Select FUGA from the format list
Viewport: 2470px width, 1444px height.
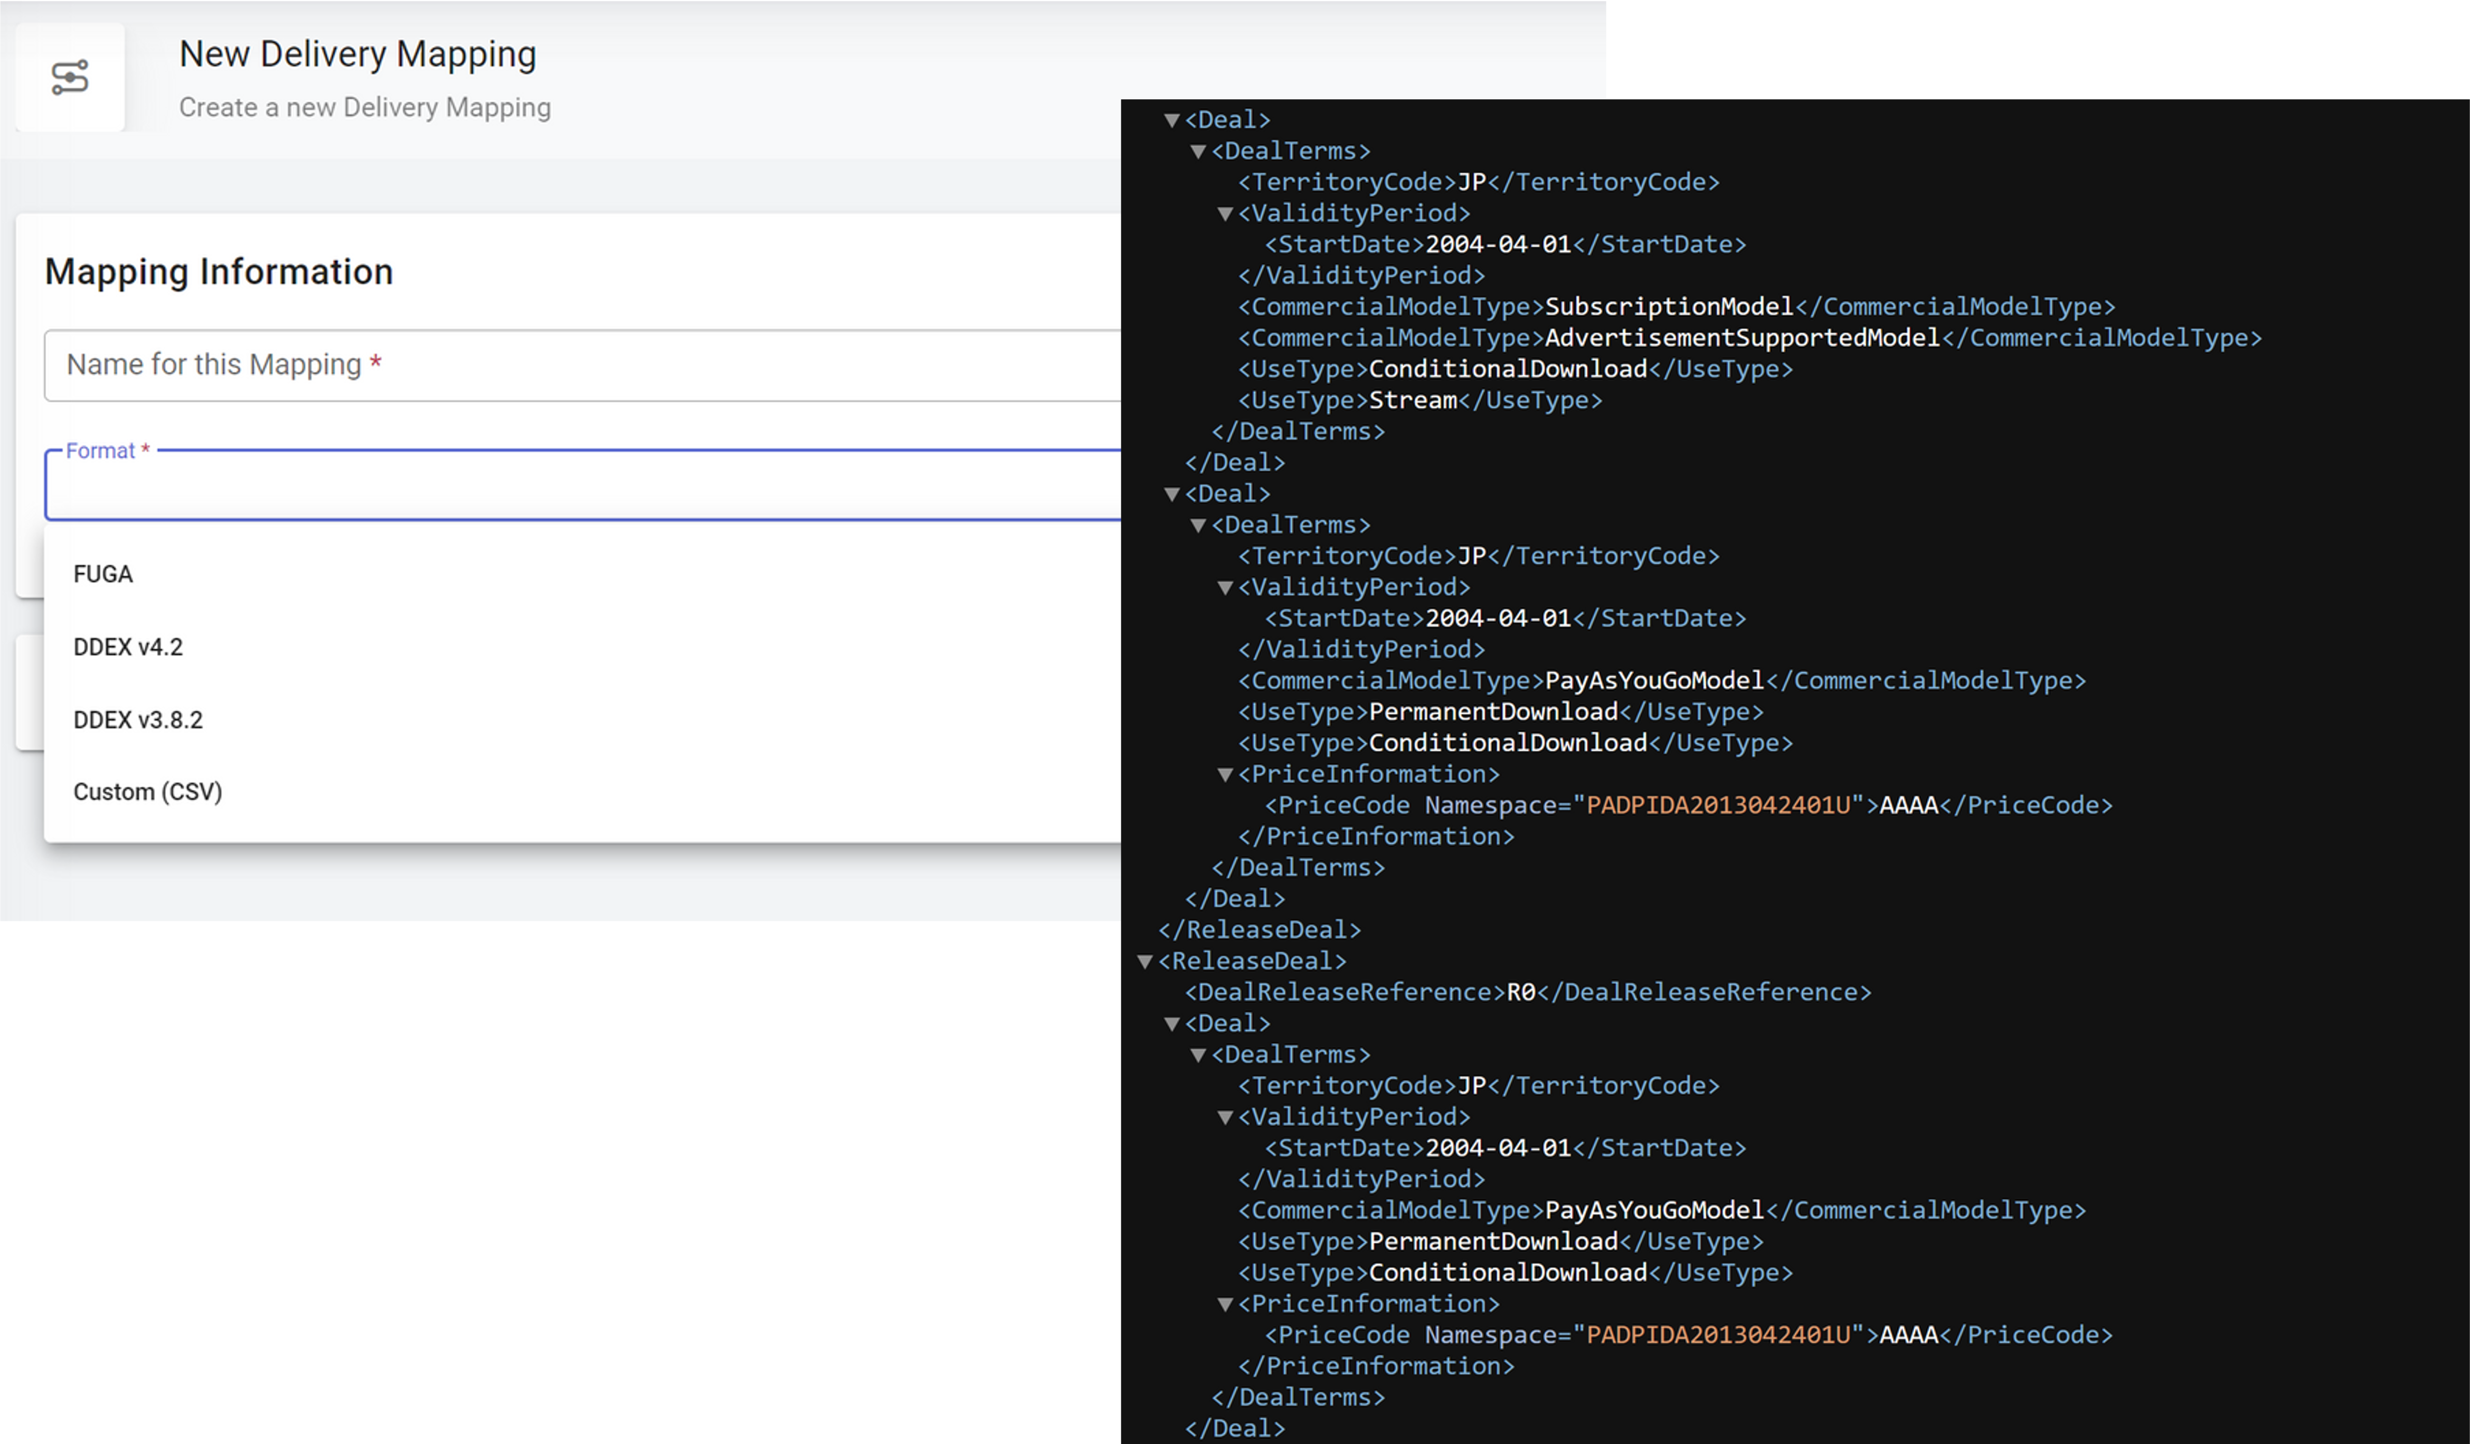tap(103, 574)
